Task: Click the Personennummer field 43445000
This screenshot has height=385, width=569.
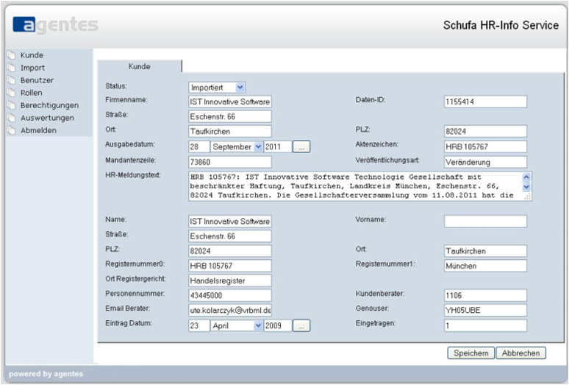Action: click(230, 296)
